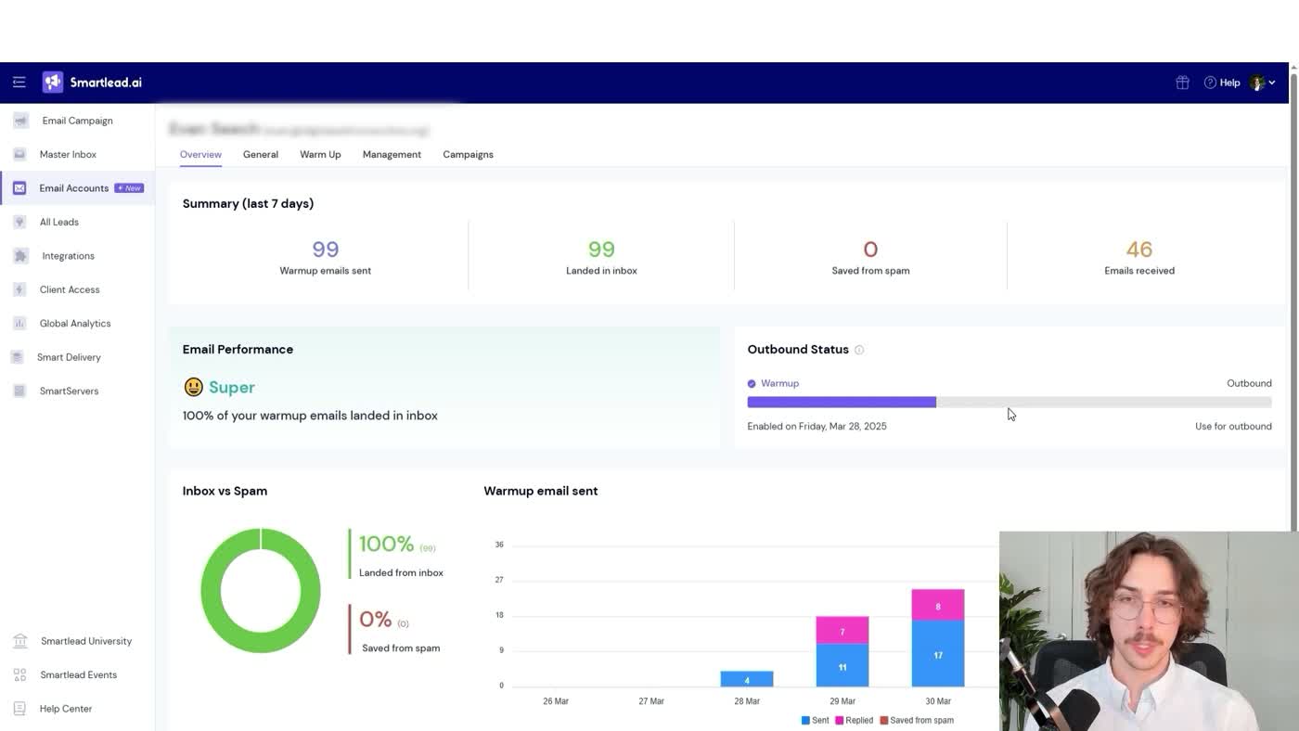Open Smartlead Events link
Image resolution: width=1299 pixels, height=731 pixels.
point(77,675)
